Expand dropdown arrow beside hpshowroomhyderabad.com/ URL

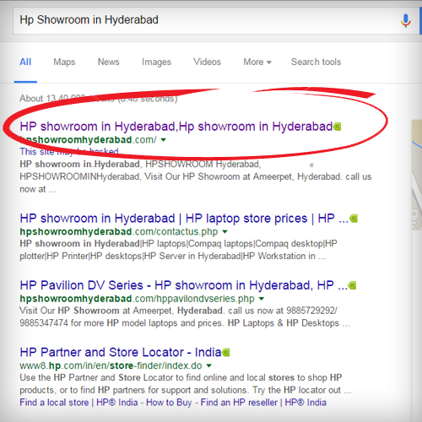coord(163,140)
